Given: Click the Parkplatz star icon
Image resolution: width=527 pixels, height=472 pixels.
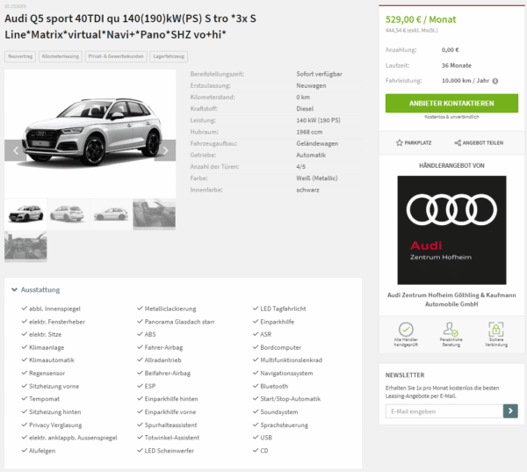Looking at the screenshot, I should 399,143.
